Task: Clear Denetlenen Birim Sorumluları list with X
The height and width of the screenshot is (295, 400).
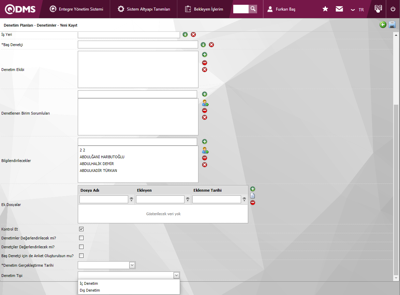Action: point(205,117)
